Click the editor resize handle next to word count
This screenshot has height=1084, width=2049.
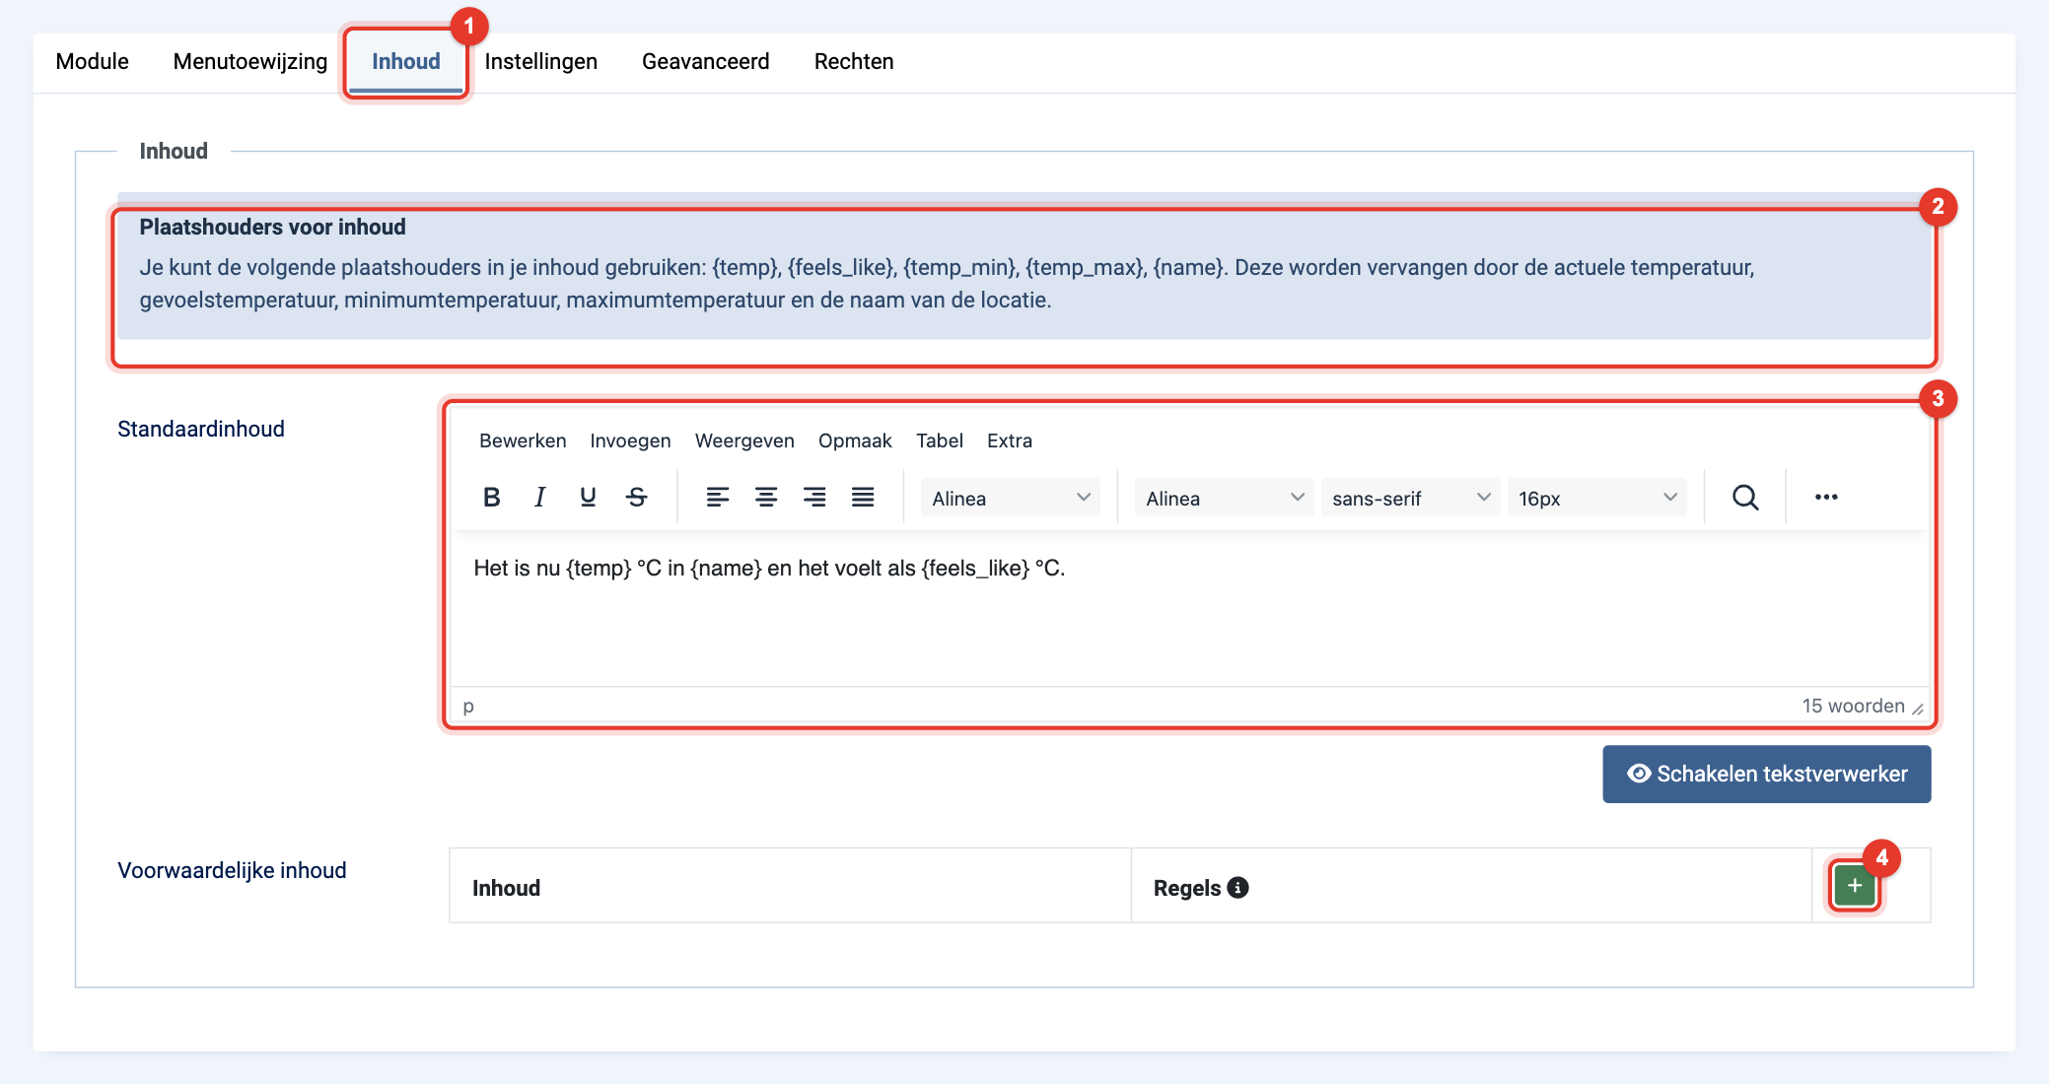coord(1918,709)
